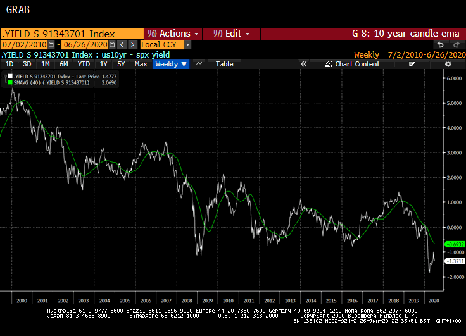The image size is (466, 336).
Task: Open the end date calendar picker
Action: pos(112,45)
